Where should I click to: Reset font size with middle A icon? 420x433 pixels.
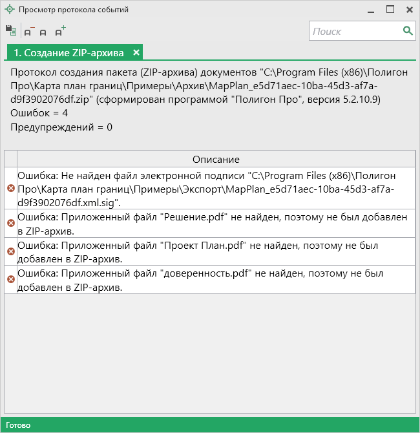click(43, 32)
